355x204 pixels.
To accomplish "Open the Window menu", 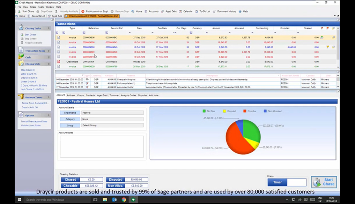I will (50, 7).
